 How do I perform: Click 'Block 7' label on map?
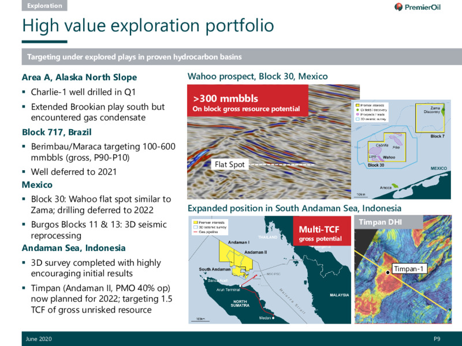click(x=437, y=136)
